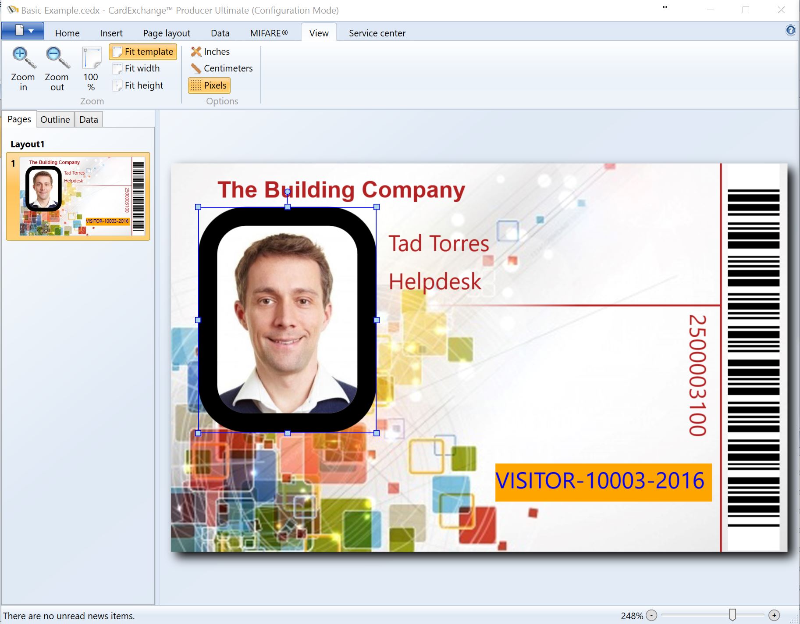Viewport: 800px width, 624px height.
Task: Switch to the Outline panel tab
Action: pyautogui.click(x=55, y=120)
